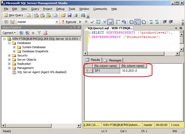Click the Save disk icon
Screen dimensions: 185x134
70,15
